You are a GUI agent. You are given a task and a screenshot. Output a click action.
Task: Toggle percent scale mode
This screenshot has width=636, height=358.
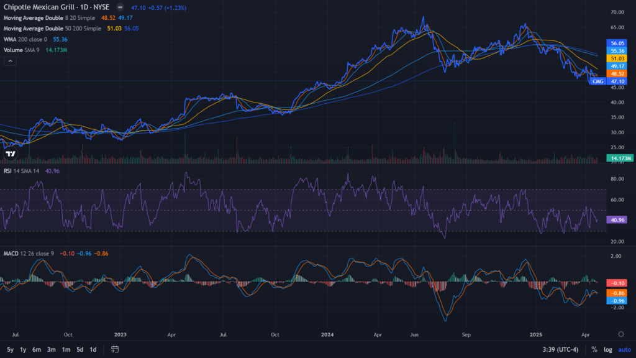[x=594, y=349]
